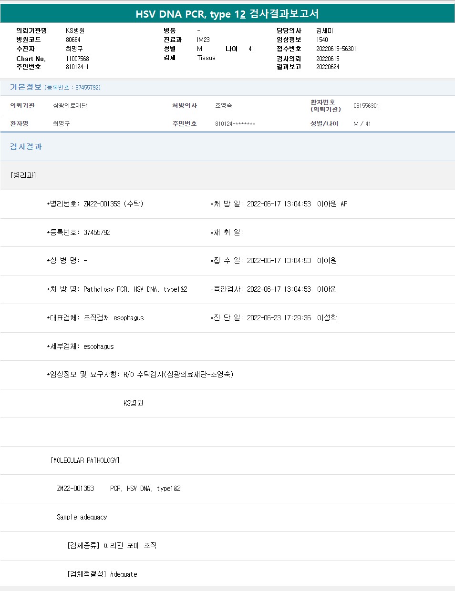The image size is (455, 591).
Task: Click the Chart No. value 11007568
Action: 77,59
